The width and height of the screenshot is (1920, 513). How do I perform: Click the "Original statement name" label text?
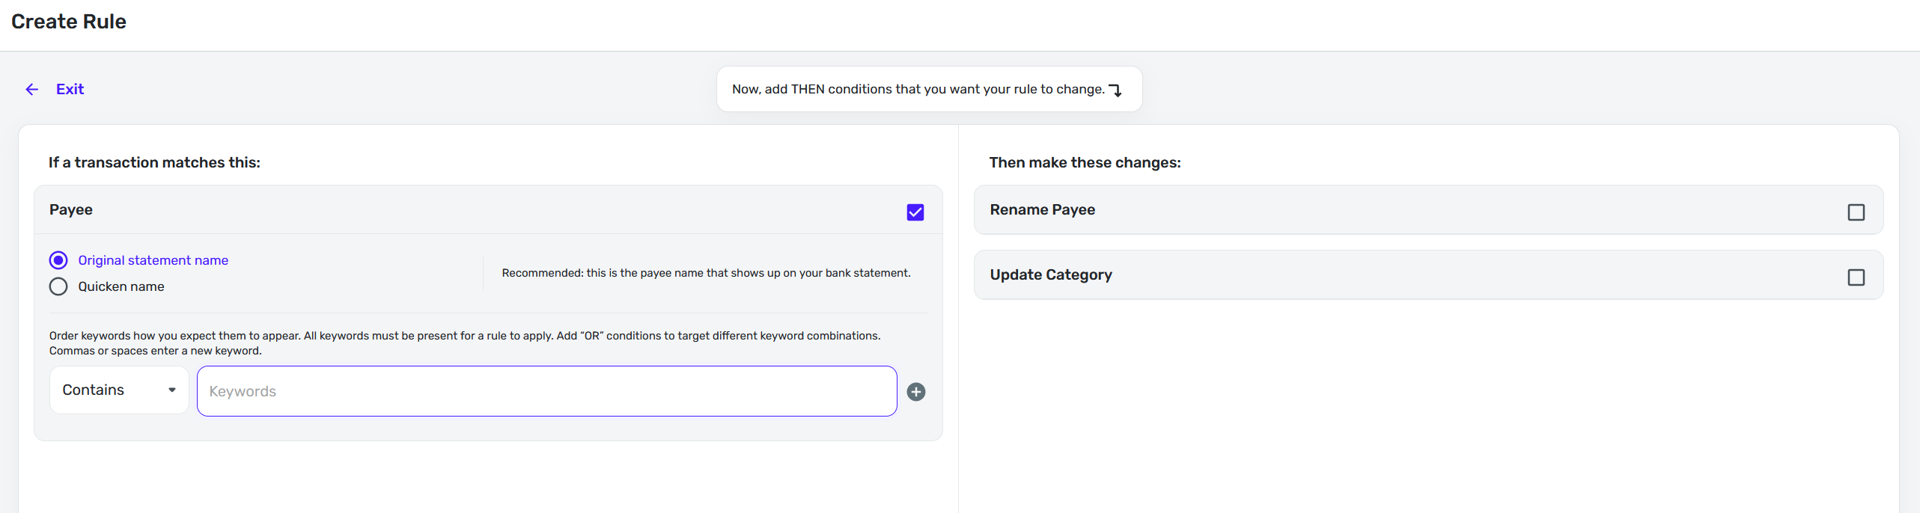[153, 260]
